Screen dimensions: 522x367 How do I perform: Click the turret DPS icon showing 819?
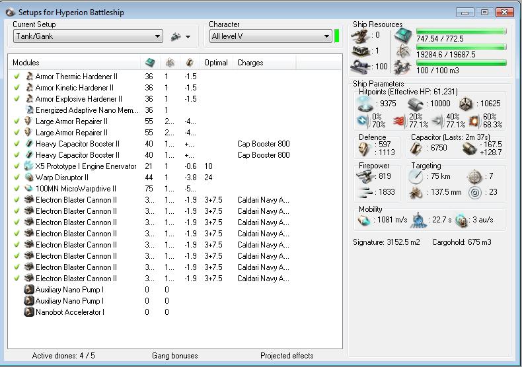365,176
